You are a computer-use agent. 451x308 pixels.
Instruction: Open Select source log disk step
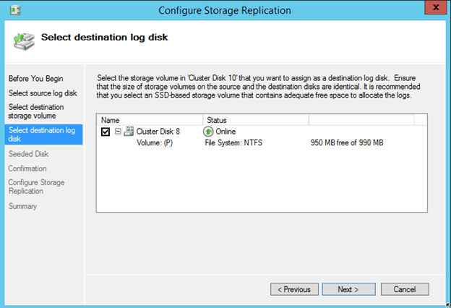[42, 93]
